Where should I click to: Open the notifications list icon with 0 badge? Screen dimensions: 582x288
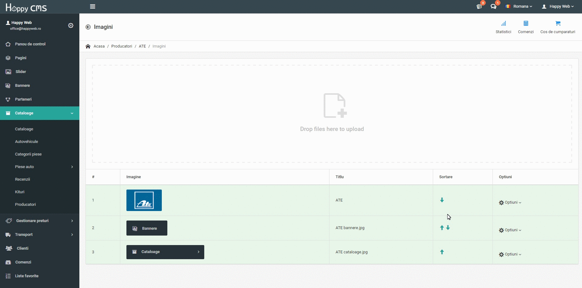(x=479, y=6)
